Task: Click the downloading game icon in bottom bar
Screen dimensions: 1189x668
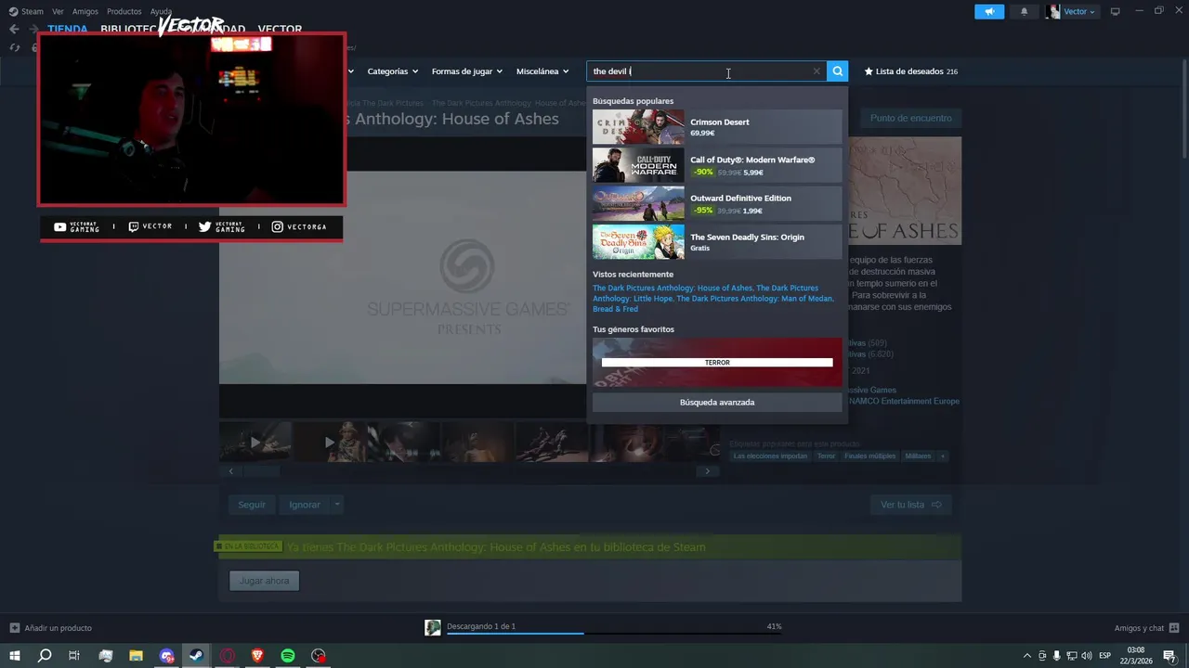Action: (432, 628)
